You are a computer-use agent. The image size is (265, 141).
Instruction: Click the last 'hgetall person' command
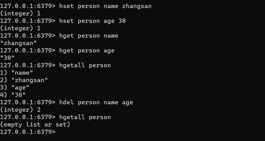click(85, 117)
